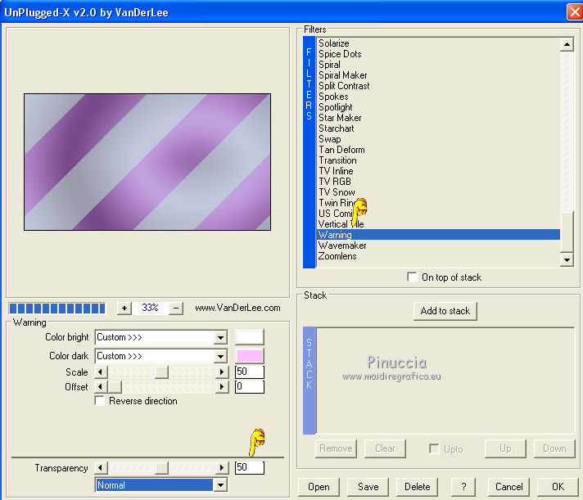The height and width of the screenshot is (500, 583).
Task: Click OK to apply the filter
Action: (x=558, y=487)
